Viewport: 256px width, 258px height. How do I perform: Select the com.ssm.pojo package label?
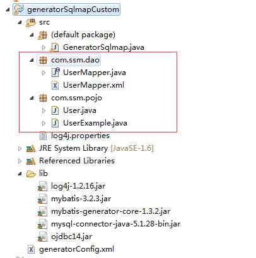pyautogui.click(x=76, y=98)
